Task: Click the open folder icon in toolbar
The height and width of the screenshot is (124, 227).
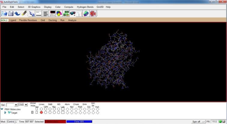Action: click(4, 13)
